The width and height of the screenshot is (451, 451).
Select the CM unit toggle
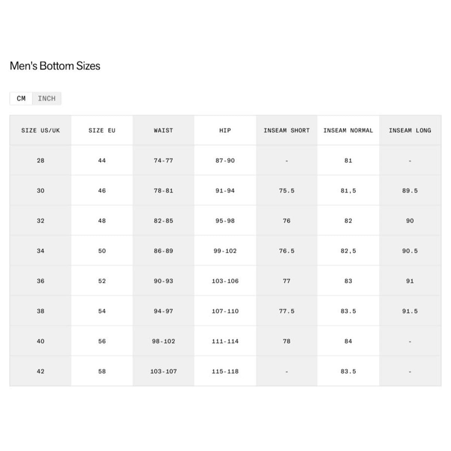pos(21,98)
